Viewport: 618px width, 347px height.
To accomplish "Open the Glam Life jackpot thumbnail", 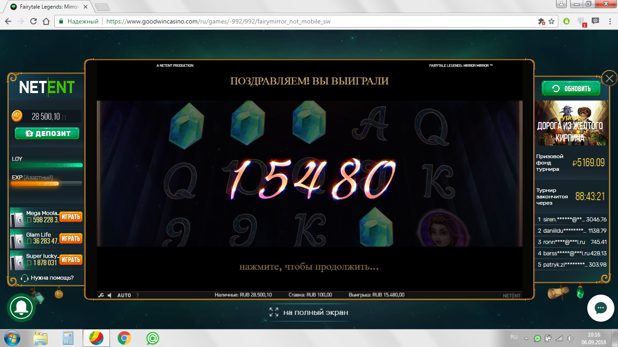I will tap(17, 238).
